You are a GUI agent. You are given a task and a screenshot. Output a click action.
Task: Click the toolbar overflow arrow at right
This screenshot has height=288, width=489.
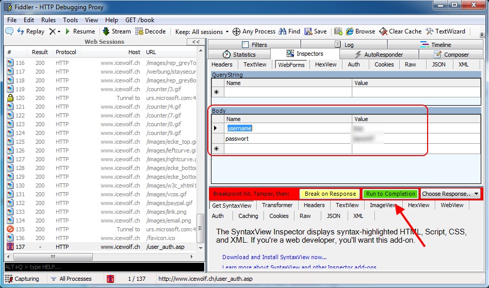tap(482, 35)
